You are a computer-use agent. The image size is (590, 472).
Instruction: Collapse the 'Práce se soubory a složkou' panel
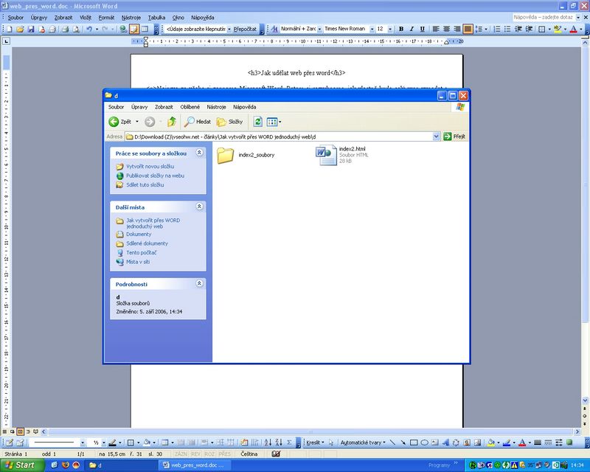click(199, 153)
